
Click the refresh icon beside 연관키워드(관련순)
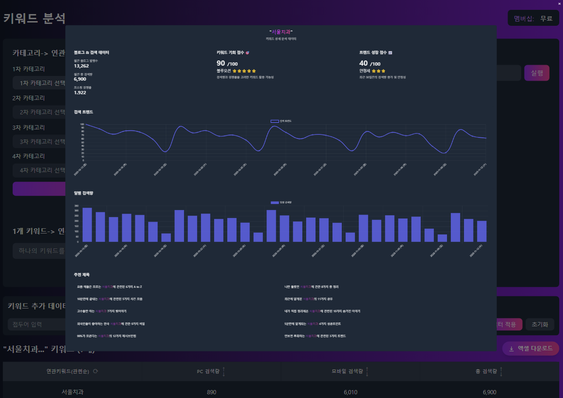point(95,372)
